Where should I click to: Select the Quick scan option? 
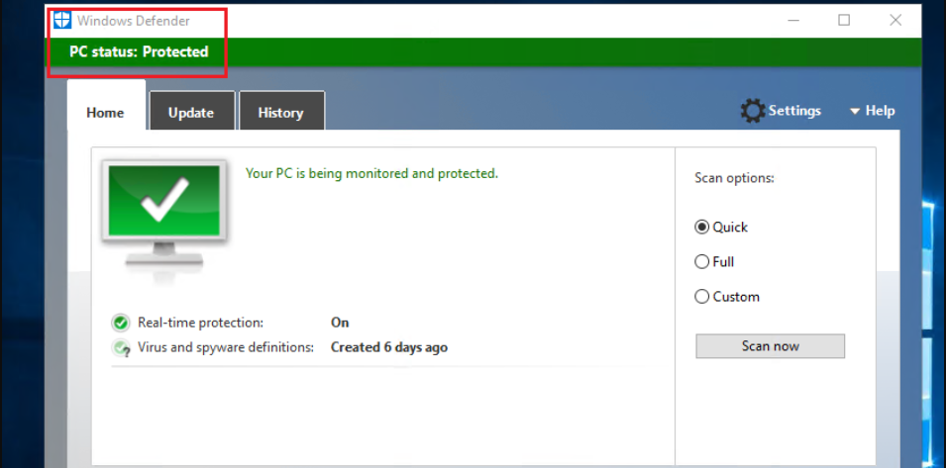[x=721, y=227]
